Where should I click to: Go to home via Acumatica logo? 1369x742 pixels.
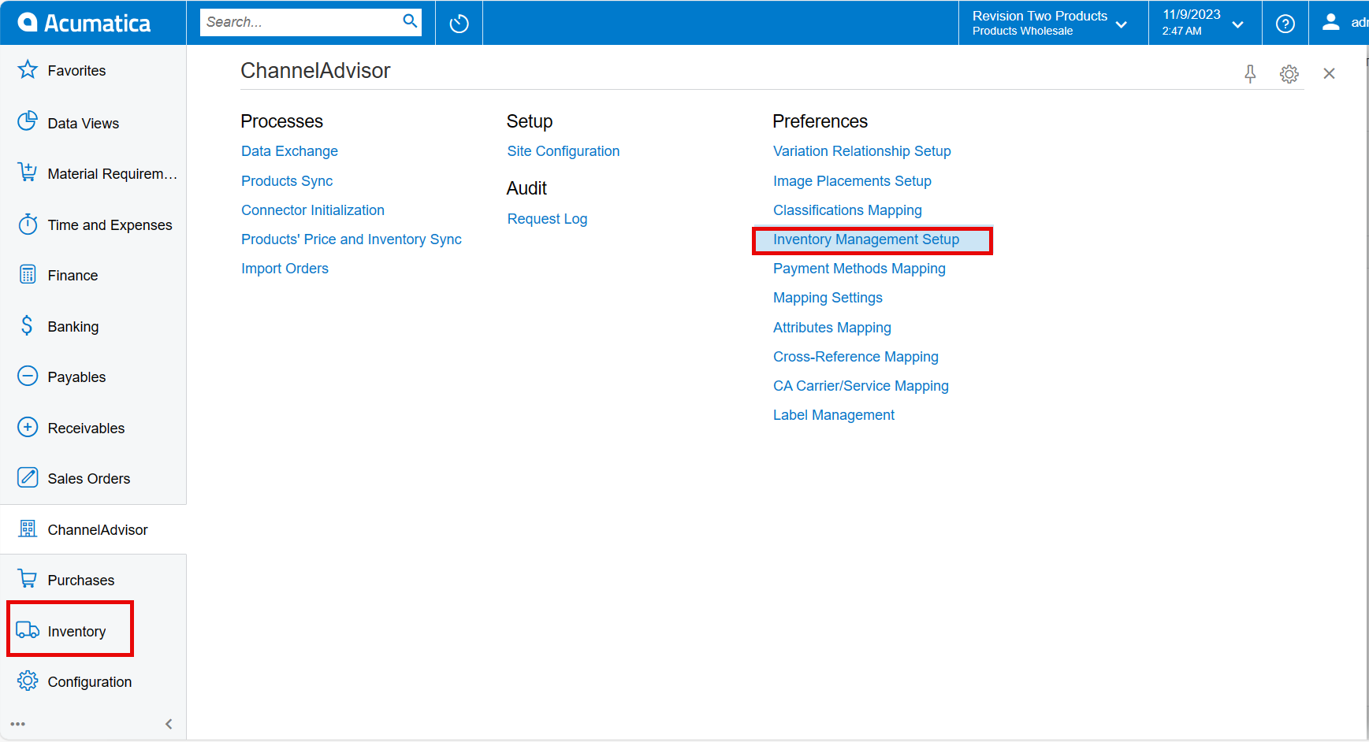pos(84,23)
